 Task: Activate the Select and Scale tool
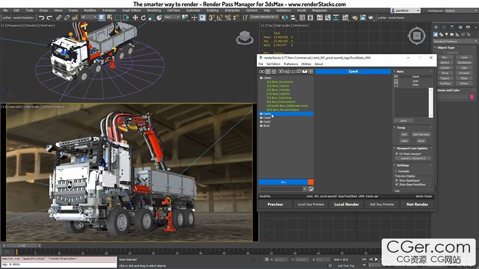(151, 18)
